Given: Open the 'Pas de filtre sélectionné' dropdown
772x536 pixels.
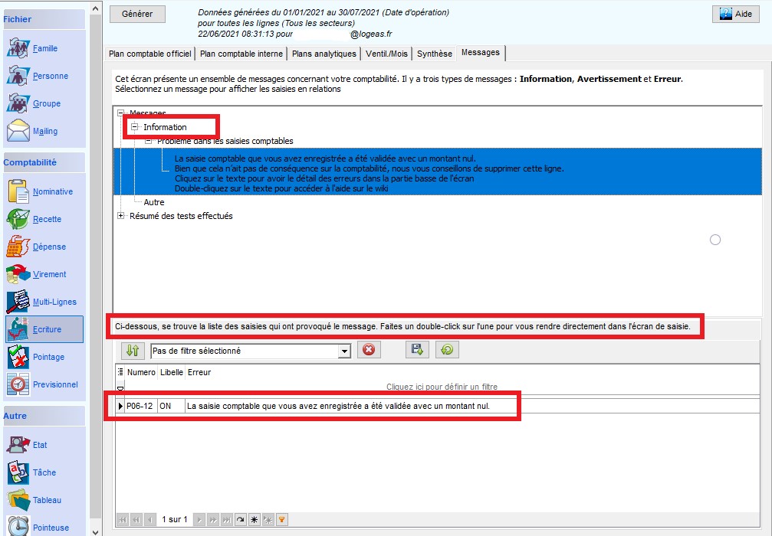Looking at the screenshot, I should (345, 351).
